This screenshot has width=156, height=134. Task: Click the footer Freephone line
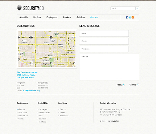111,115
